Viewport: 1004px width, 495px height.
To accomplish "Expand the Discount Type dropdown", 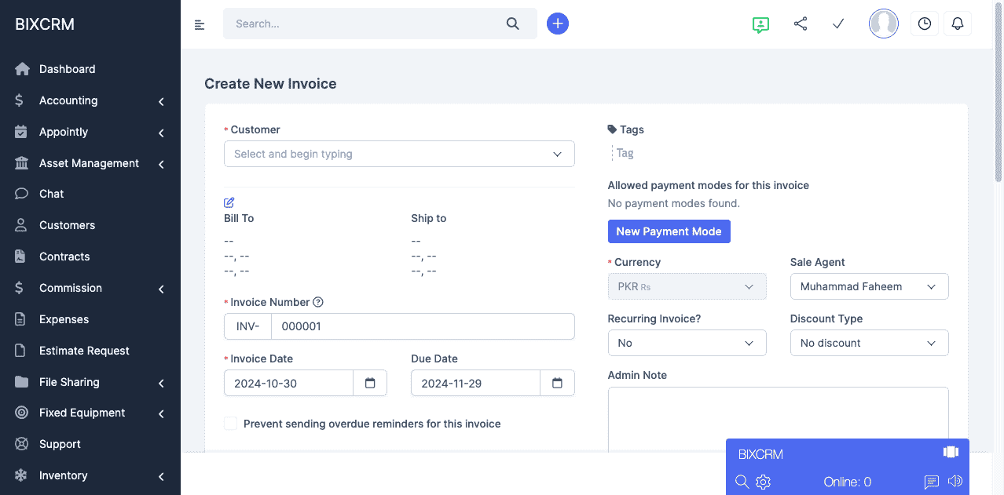I will (869, 343).
